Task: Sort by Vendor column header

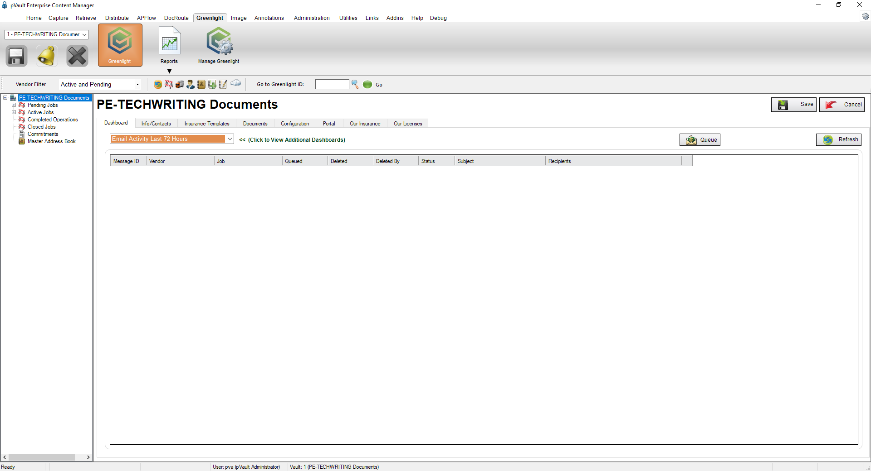Action: 180,161
